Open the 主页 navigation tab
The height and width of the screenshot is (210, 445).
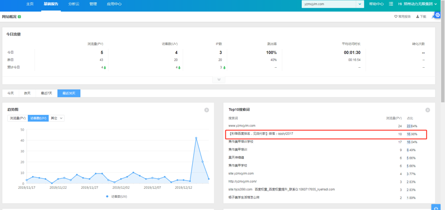click(x=30, y=4)
